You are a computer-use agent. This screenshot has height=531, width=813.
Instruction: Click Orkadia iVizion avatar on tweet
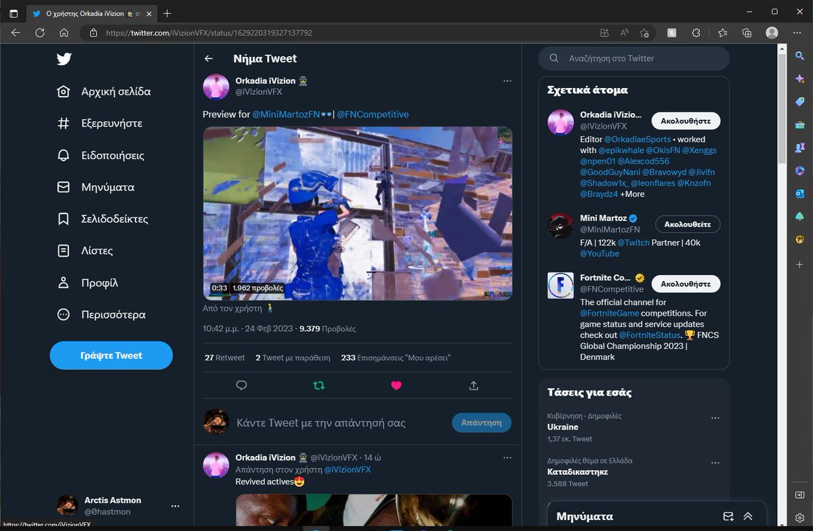[216, 87]
